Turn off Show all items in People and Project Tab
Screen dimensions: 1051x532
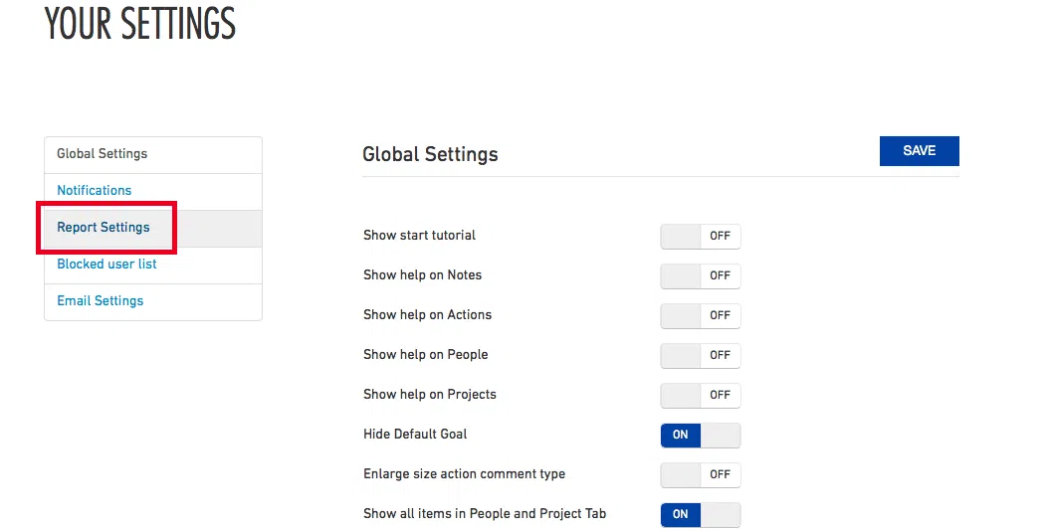pyautogui.click(x=701, y=514)
